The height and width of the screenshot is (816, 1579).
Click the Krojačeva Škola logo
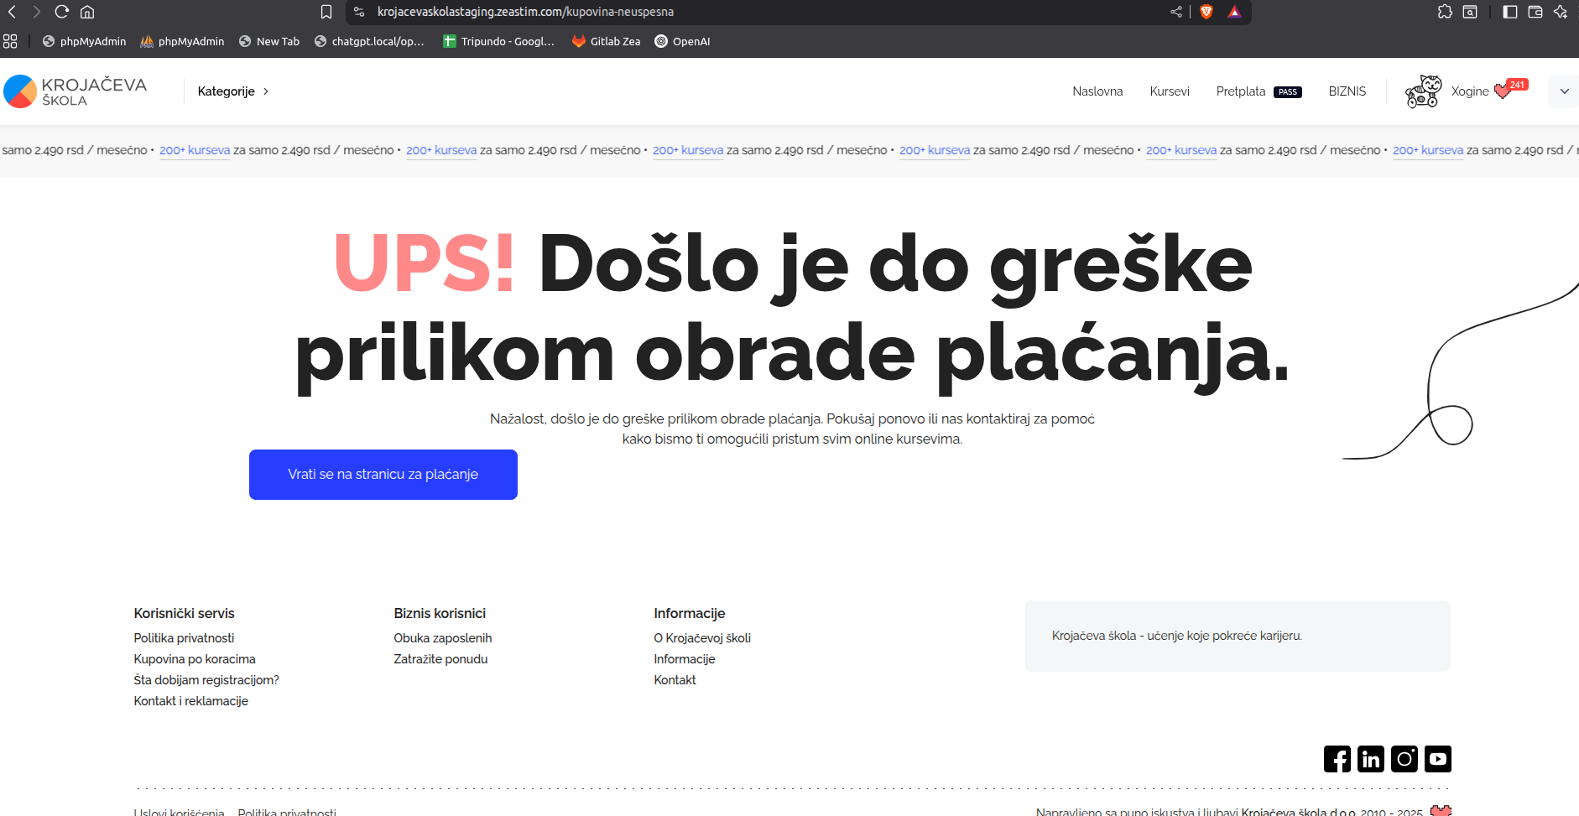pos(76,91)
